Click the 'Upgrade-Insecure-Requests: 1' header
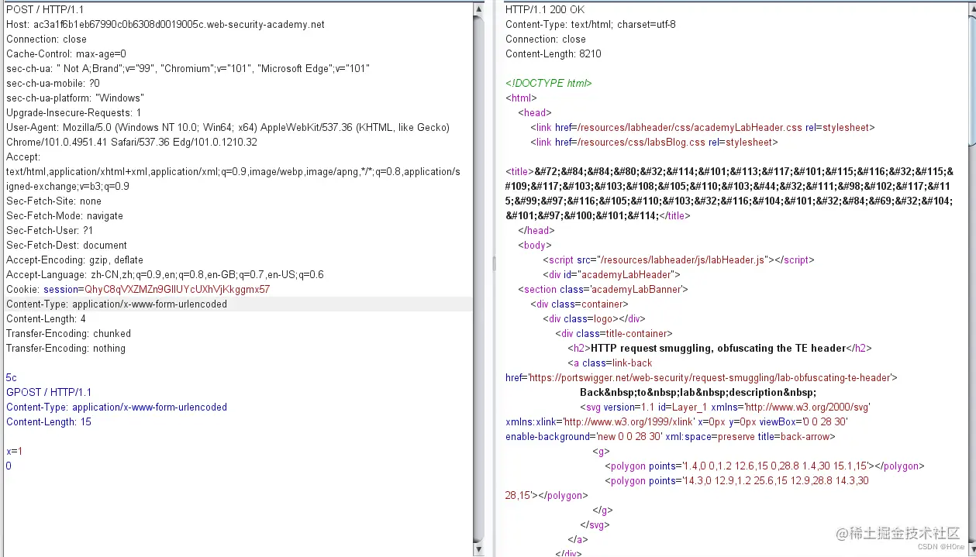 coord(74,112)
